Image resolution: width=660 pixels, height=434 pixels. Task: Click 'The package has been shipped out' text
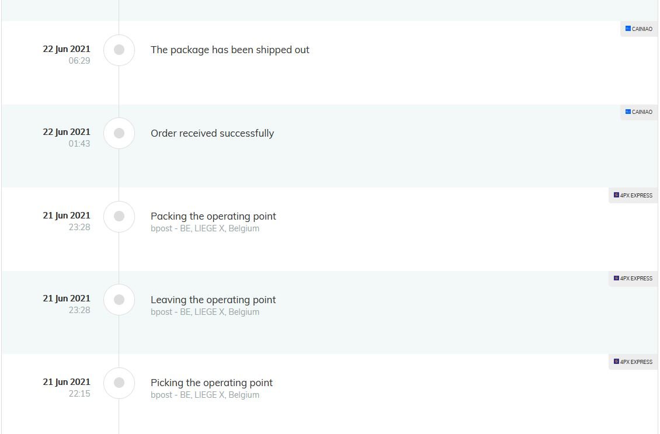coord(230,50)
